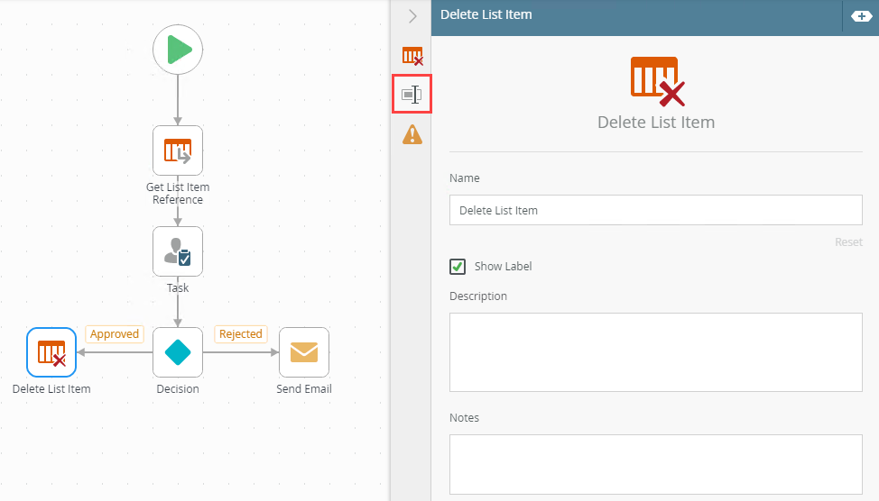
Task: Click the large Delete List Item panel icon
Action: 656,81
